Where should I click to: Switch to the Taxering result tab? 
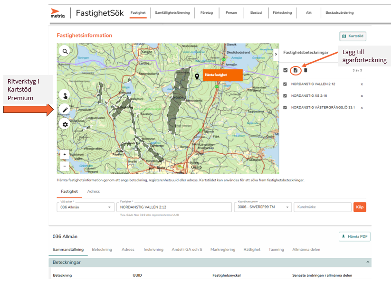[x=277, y=249]
